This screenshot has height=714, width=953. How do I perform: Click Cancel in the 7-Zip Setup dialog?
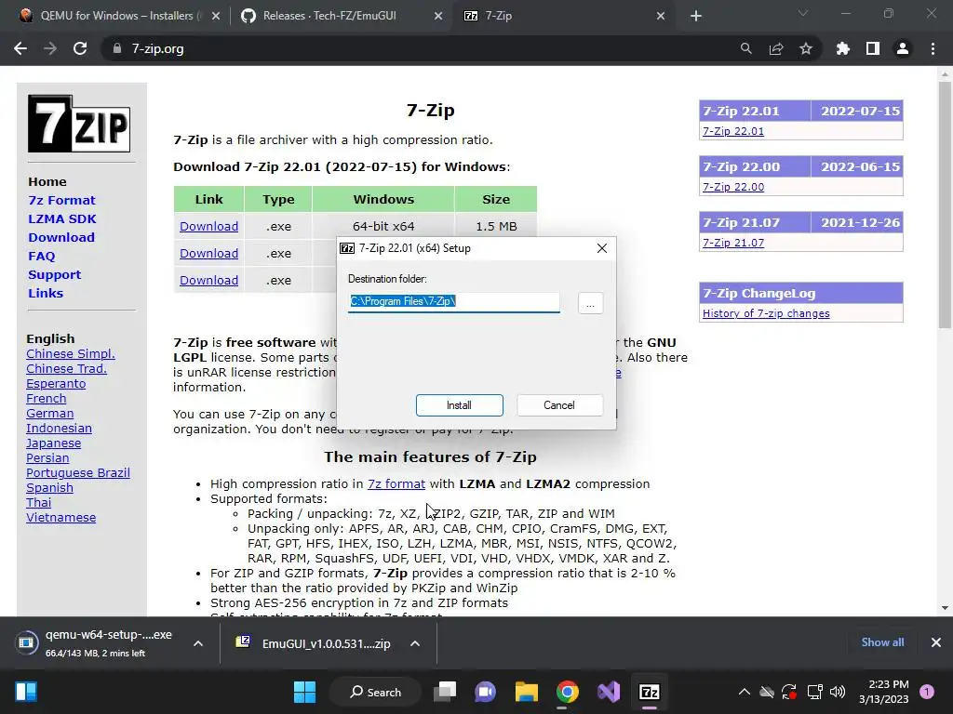[559, 405]
